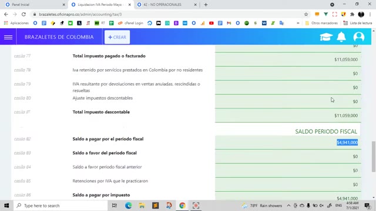Open the Otros marcadores folder
The height and width of the screenshot is (211, 376).
321,23
